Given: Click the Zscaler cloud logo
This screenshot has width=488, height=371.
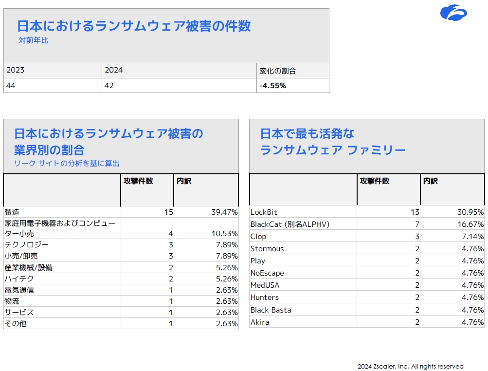Looking at the screenshot, I should [453, 13].
